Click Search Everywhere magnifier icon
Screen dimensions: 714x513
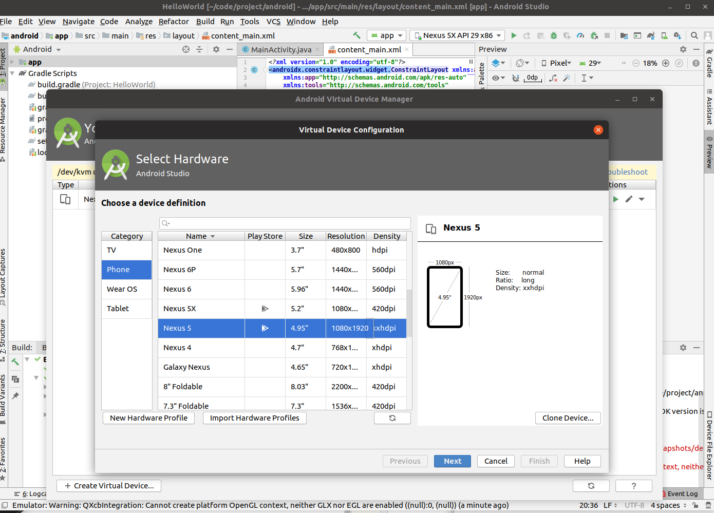[x=694, y=35]
